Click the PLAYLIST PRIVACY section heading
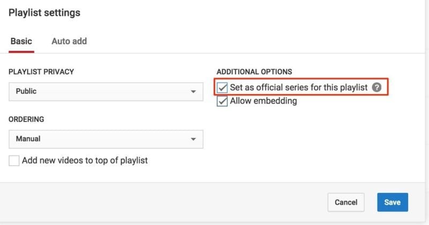This screenshot has width=429, height=225. [x=41, y=72]
